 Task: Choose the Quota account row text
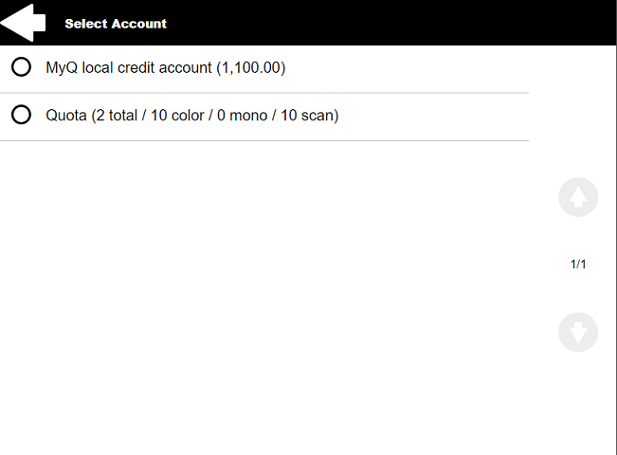(191, 116)
